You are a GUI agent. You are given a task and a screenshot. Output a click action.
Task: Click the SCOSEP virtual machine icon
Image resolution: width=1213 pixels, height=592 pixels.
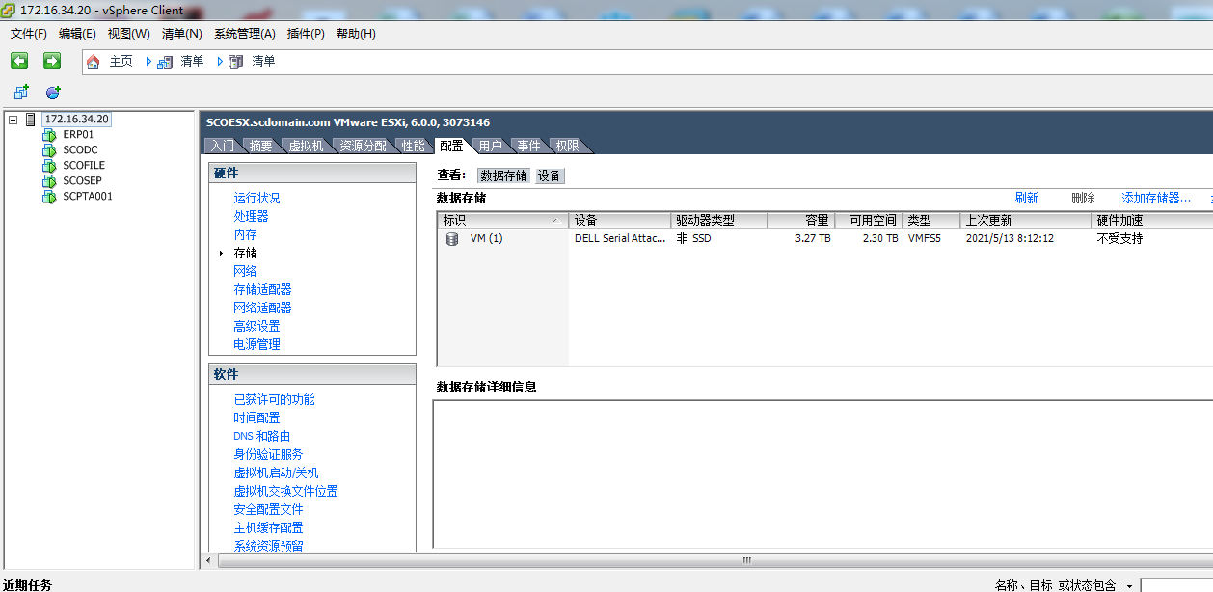coord(49,181)
